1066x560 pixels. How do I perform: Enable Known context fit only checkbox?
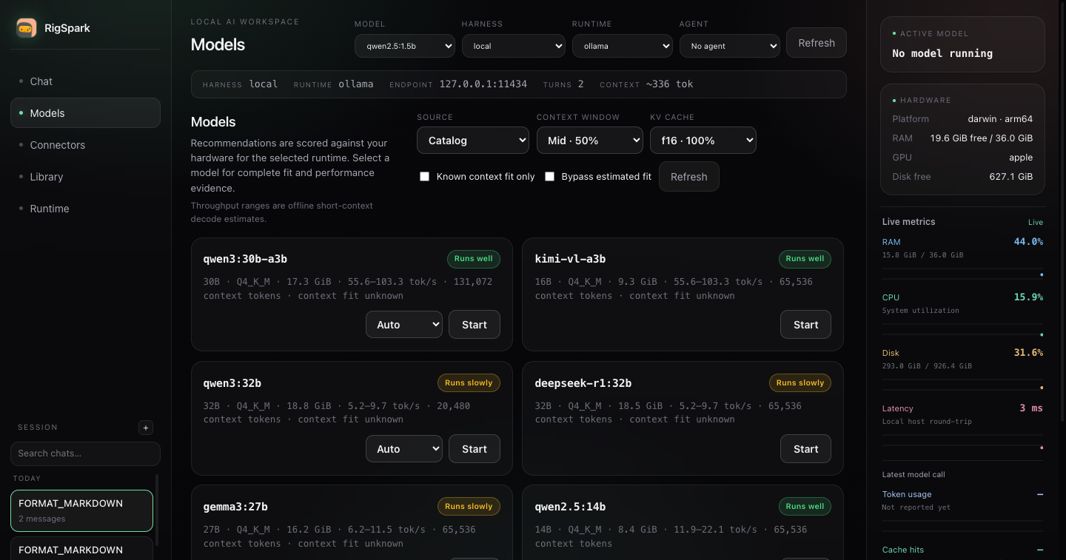[x=424, y=177]
